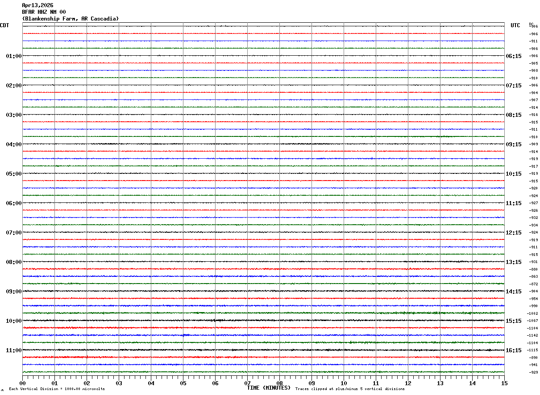Screen dimensions: 540x395
Task: Click the DC offset value -941
Action: tap(533, 365)
